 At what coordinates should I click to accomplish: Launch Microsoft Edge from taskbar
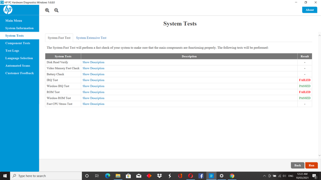108,176
